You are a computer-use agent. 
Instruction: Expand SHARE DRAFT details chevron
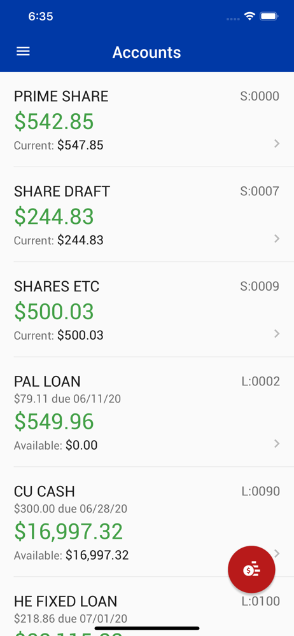coord(277,238)
